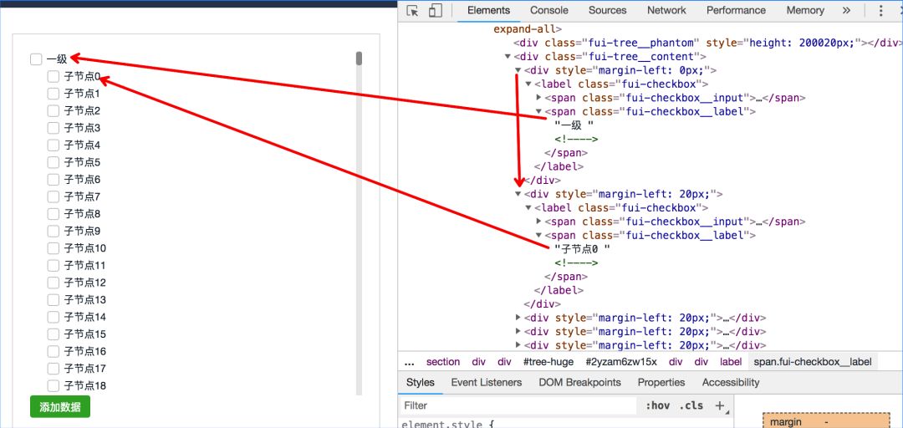This screenshot has height=428, width=903.
Task: Toggle the .cls class editor
Action: click(691, 405)
